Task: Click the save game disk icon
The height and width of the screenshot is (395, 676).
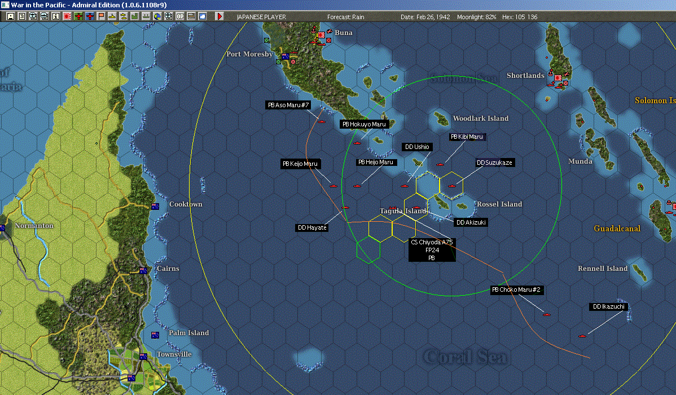Action: [x=11, y=16]
